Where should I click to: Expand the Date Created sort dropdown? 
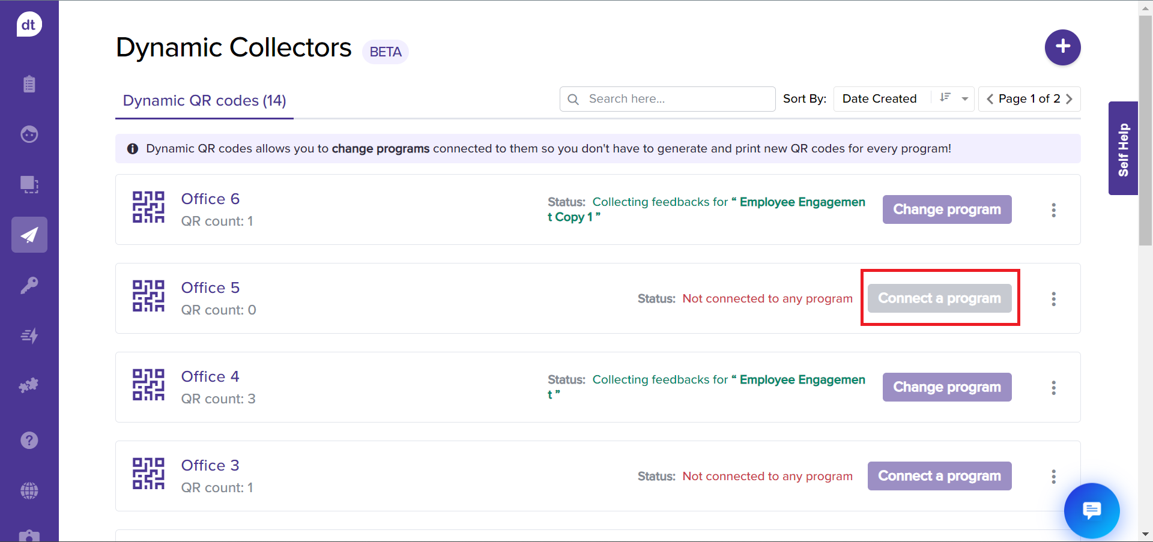(964, 99)
